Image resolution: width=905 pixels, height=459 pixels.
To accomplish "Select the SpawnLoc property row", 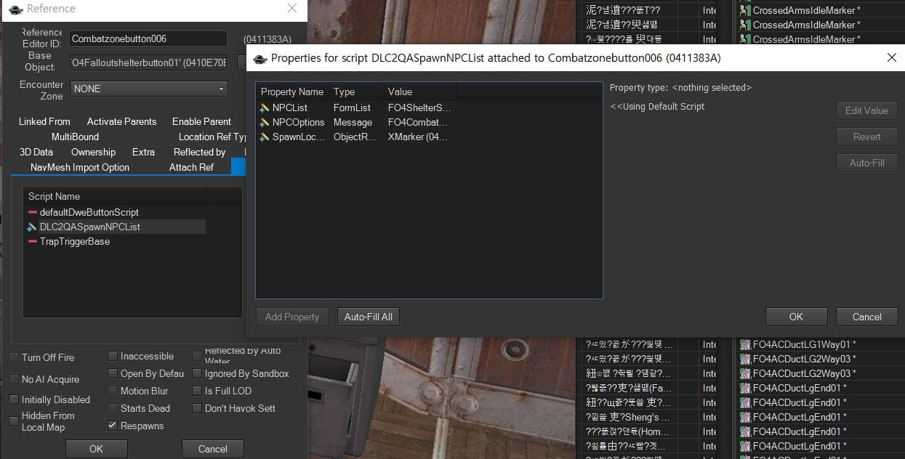I will pyautogui.click(x=356, y=137).
